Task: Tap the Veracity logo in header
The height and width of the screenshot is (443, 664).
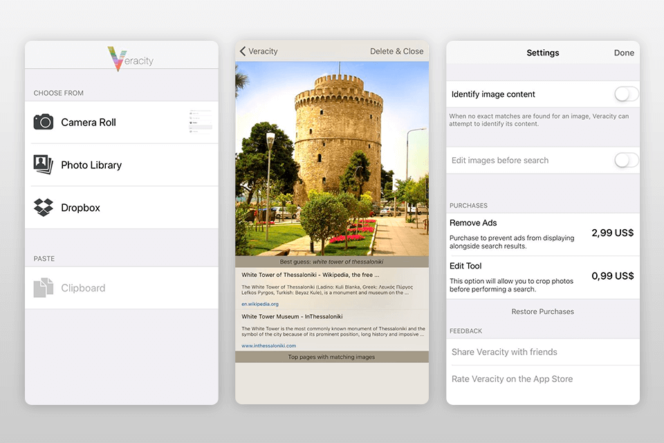Action: pos(131,59)
